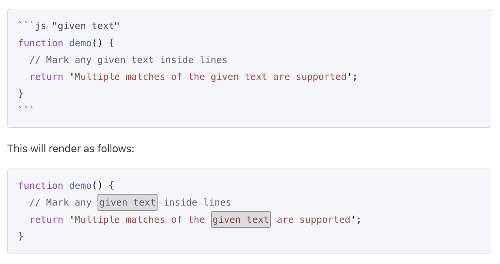
Task: Click the demo name in the rendered block
Action: coord(80,185)
